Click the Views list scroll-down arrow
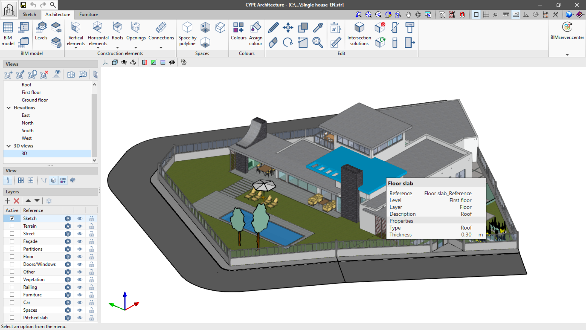The width and height of the screenshot is (586, 330). pos(94,160)
